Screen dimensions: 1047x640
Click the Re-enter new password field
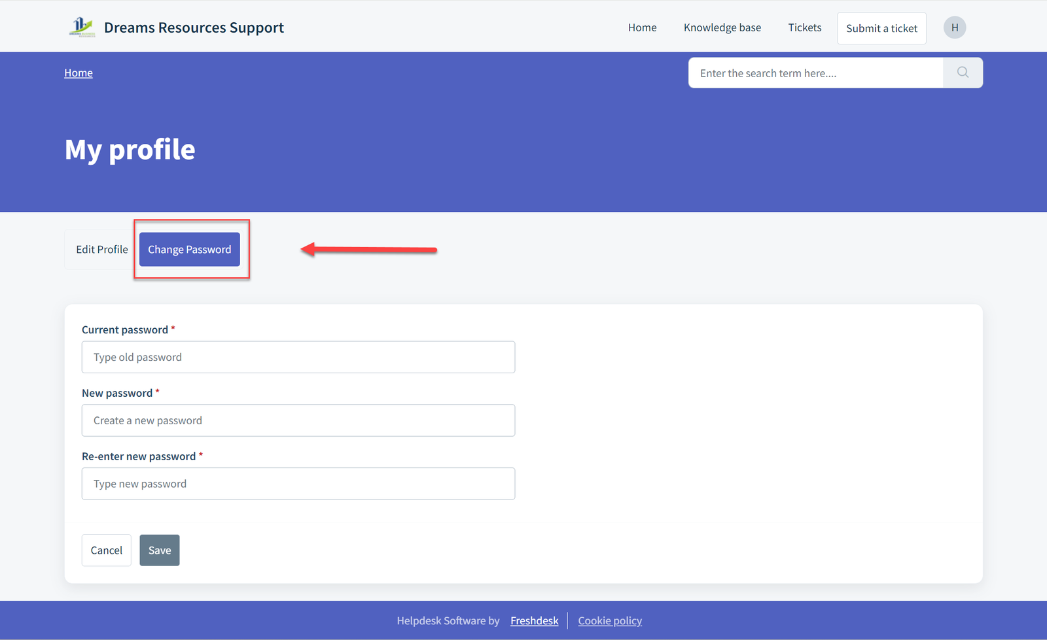[298, 483]
